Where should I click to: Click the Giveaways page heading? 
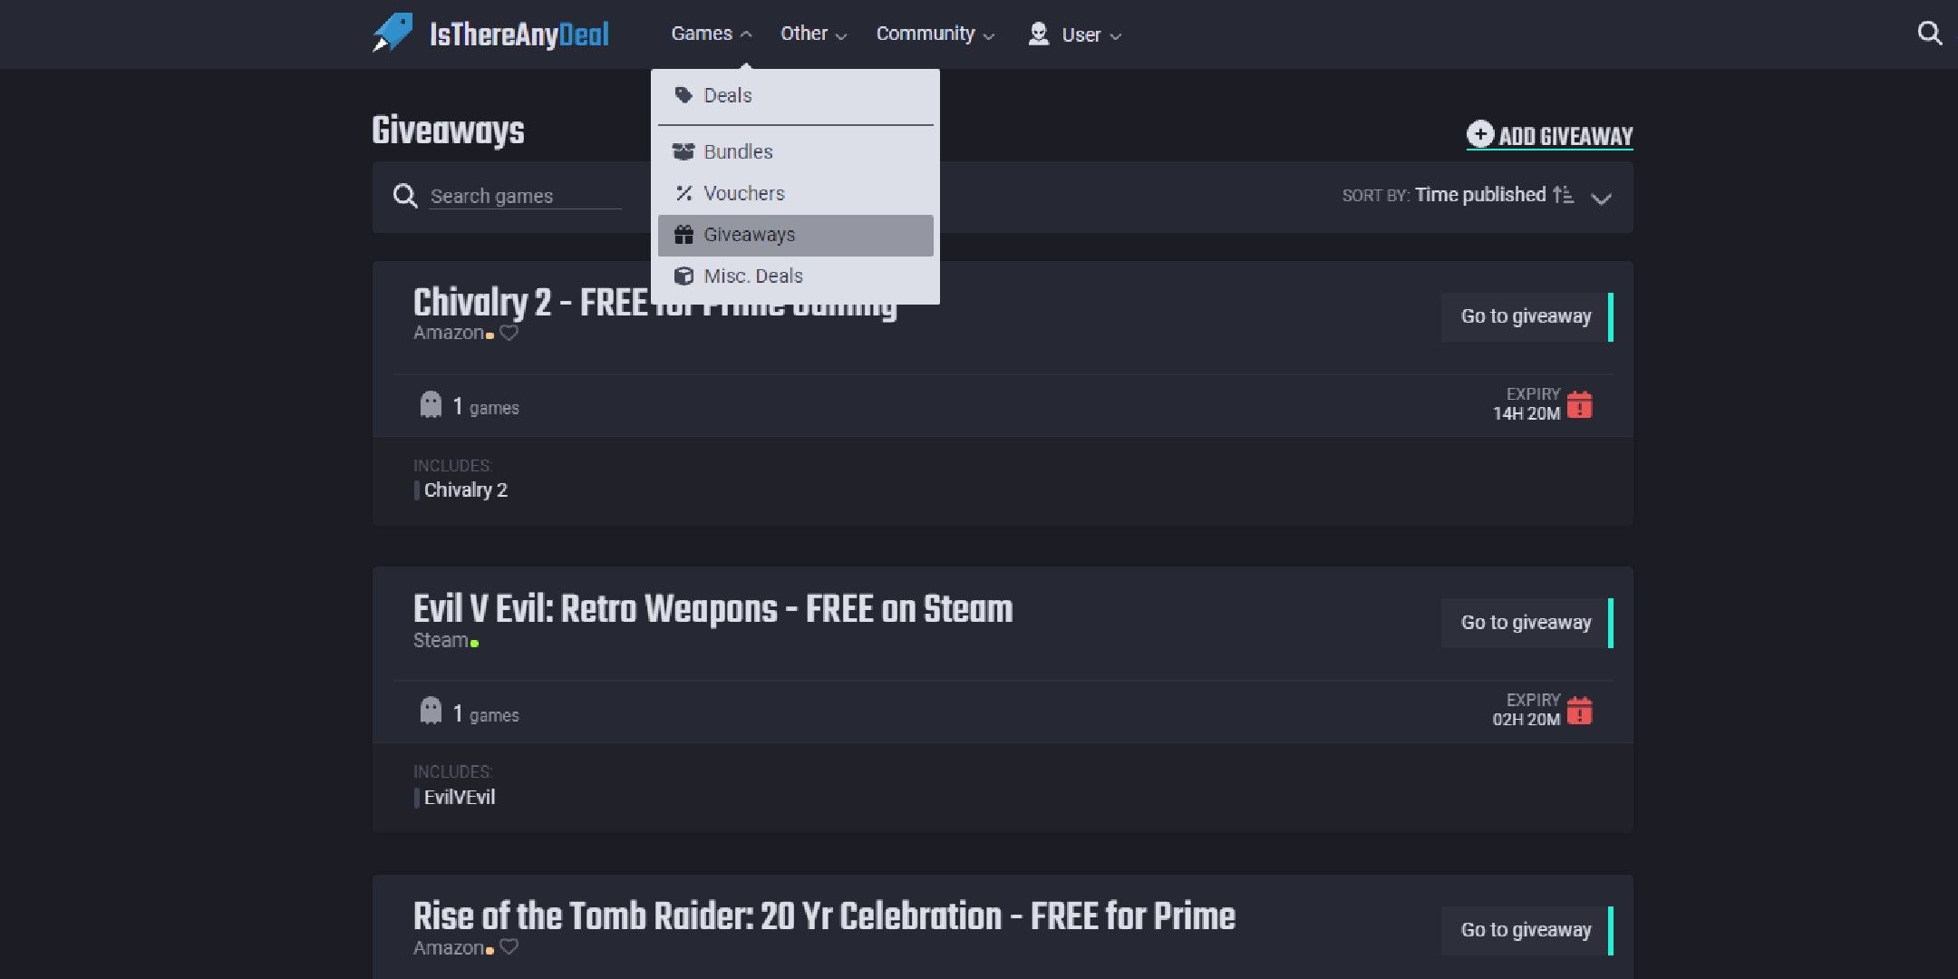pyautogui.click(x=448, y=131)
